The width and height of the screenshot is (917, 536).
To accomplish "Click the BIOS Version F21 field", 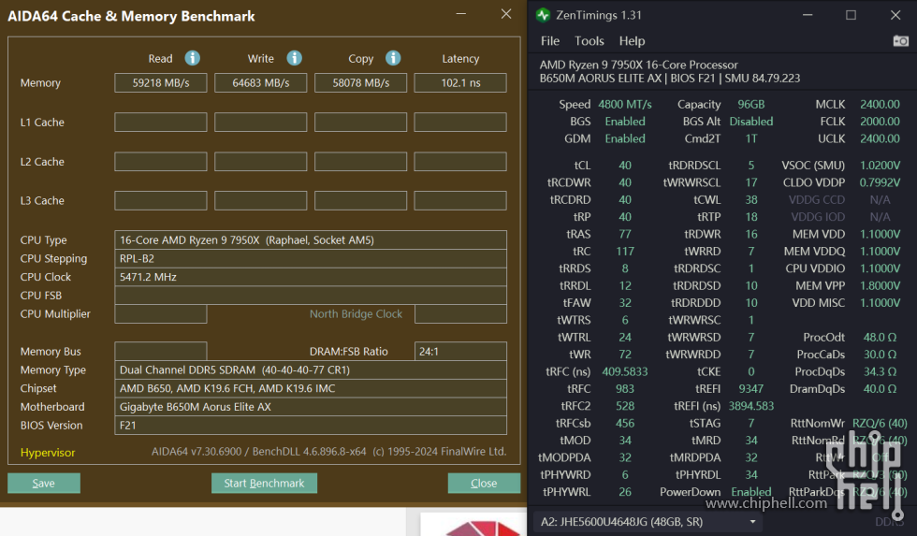I will pos(311,426).
